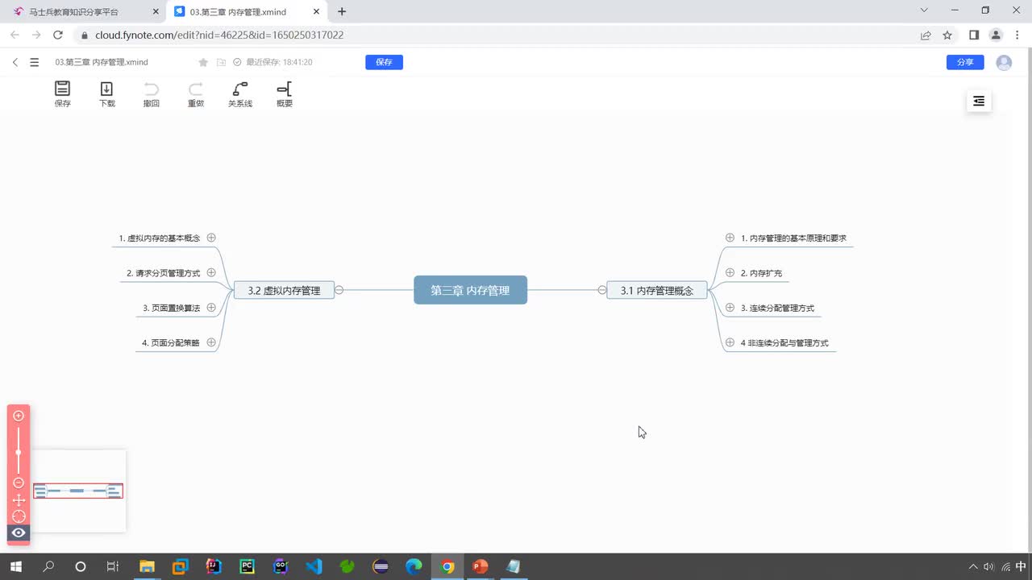Expand 4 非连续分配与管理方式 node
The height and width of the screenshot is (580, 1032).
click(730, 342)
